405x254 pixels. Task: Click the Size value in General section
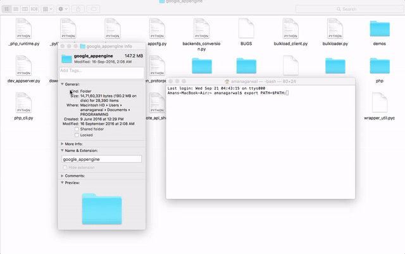(x=108, y=98)
